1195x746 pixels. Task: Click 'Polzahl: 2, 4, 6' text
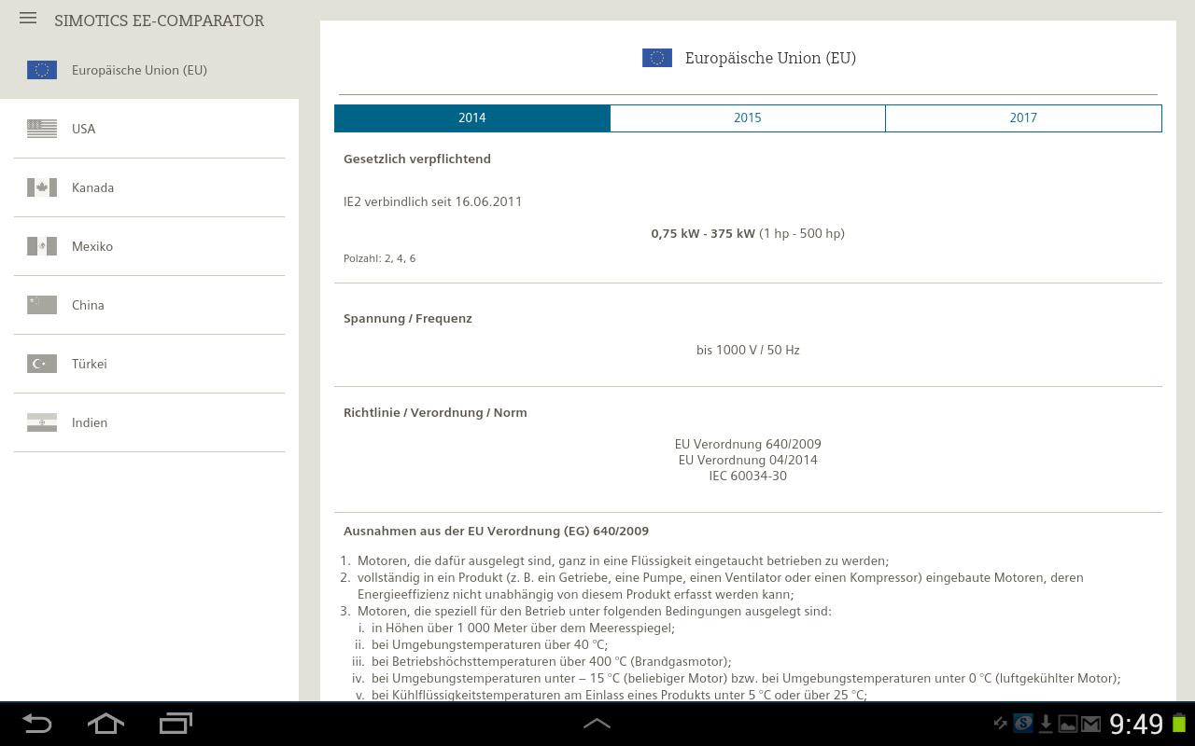(380, 258)
